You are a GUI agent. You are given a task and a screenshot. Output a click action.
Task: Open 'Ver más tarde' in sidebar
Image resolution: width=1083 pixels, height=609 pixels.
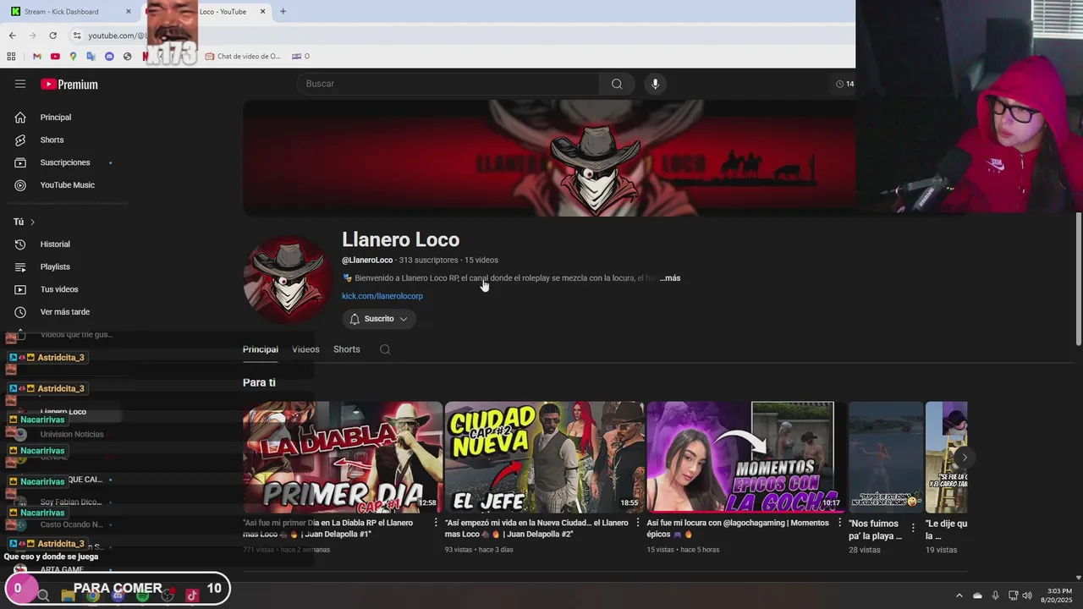coord(64,312)
